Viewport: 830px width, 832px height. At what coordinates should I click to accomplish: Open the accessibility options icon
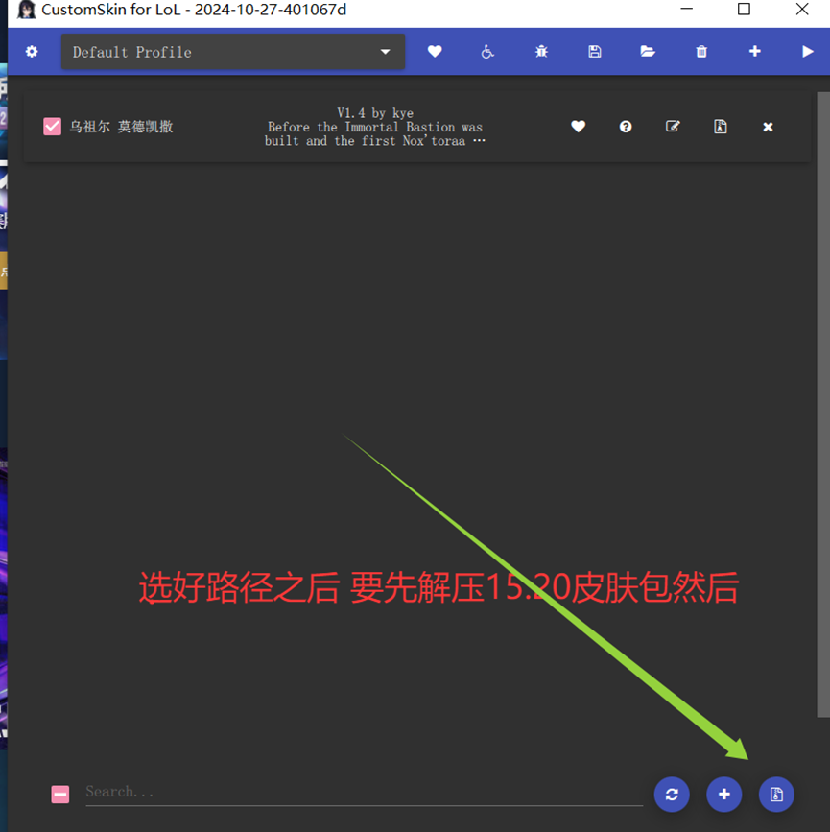pyautogui.click(x=486, y=51)
